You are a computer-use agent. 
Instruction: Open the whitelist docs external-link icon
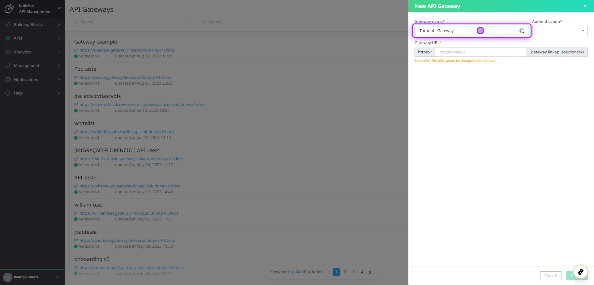click(x=76, y=132)
